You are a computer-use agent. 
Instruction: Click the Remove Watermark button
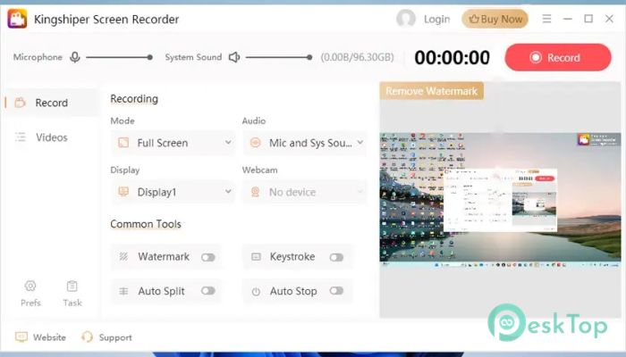tap(432, 91)
